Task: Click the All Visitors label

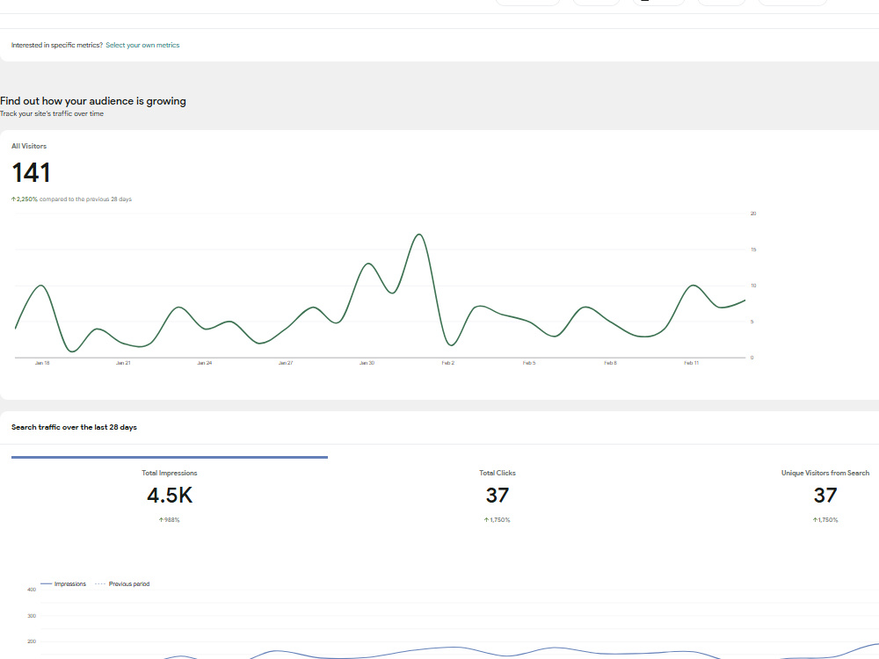Action: point(29,146)
